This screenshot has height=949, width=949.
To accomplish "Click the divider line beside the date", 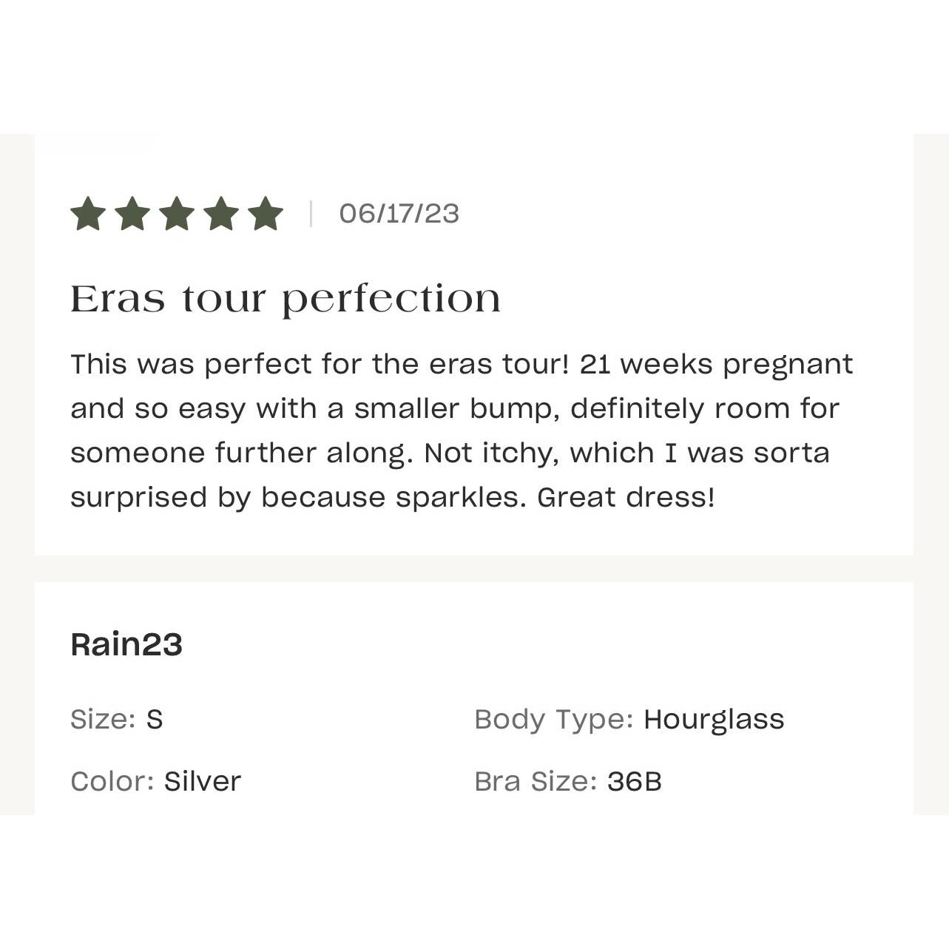I will (x=311, y=214).
